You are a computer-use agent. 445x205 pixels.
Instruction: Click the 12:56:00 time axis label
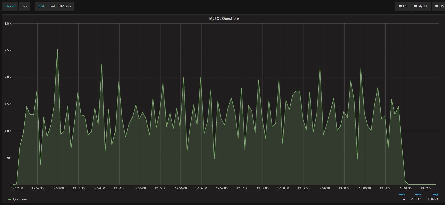pos(181,188)
